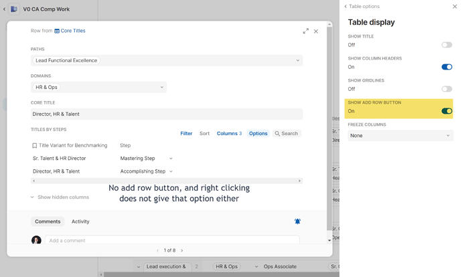
Task: Click the back arrow beside V0 CA Comp Work
Action: (x=4, y=9)
